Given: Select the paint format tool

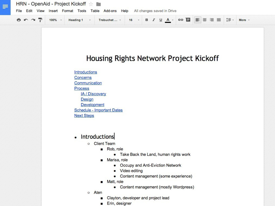Looking at the screenshot, I should 40,20.
